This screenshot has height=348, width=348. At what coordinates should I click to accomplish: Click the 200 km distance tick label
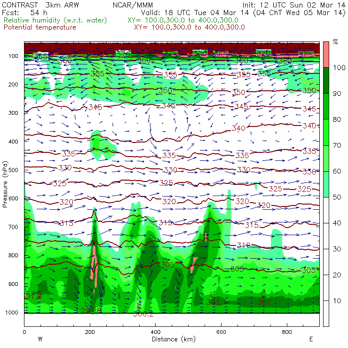tap(90, 332)
